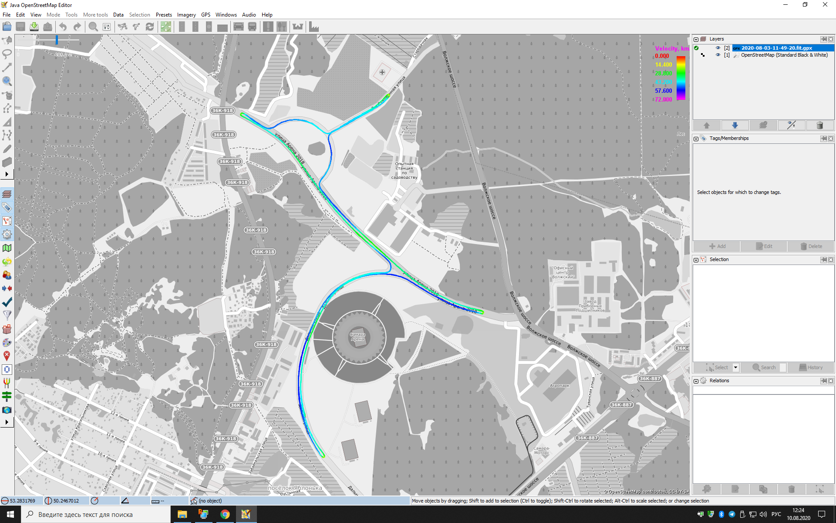836x523 pixels.
Task: Click the Open file toolbar icon
Action: pyautogui.click(x=7, y=27)
